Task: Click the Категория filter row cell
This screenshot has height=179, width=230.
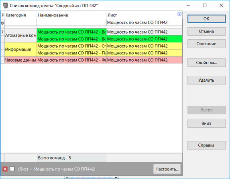Action: pyautogui.click(x=20, y=22)
